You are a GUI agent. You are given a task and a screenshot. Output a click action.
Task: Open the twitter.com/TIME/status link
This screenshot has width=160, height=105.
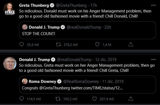[x=97, y=88]
